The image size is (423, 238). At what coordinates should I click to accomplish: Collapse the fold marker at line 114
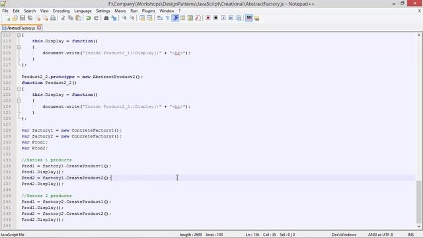(x=19, y=47)
